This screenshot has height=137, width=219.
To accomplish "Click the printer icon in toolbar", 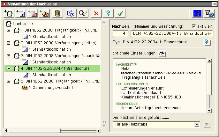I will pyautogui.click(x=209, y=13).
